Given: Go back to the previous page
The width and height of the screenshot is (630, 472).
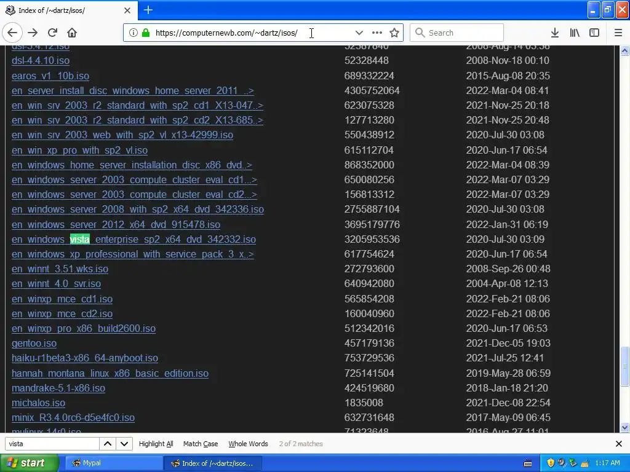Looking at the screenshot, I should tap(12, 33).
